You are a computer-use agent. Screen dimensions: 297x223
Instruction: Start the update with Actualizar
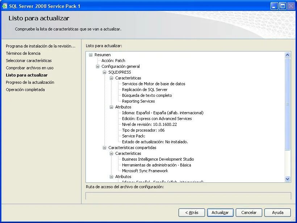220,212
